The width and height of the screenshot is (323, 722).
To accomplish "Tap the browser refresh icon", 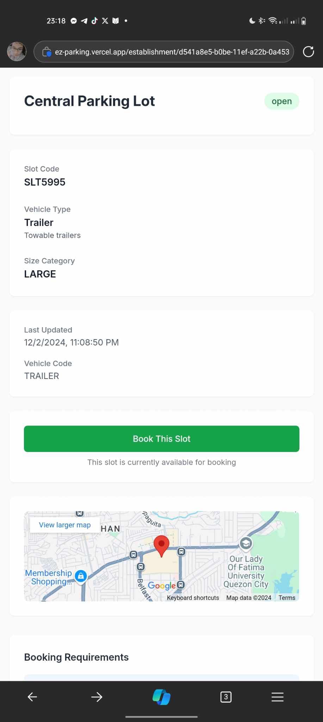I will coord(308,52).
